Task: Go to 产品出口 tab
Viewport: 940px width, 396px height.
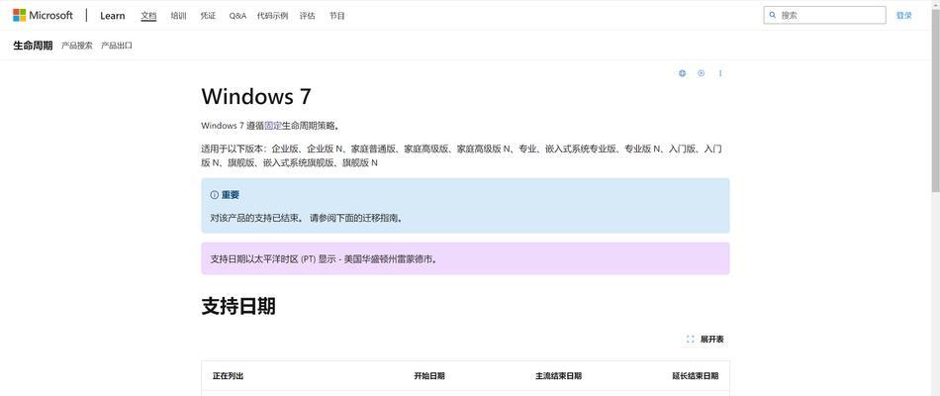Action: click(117, 45)
